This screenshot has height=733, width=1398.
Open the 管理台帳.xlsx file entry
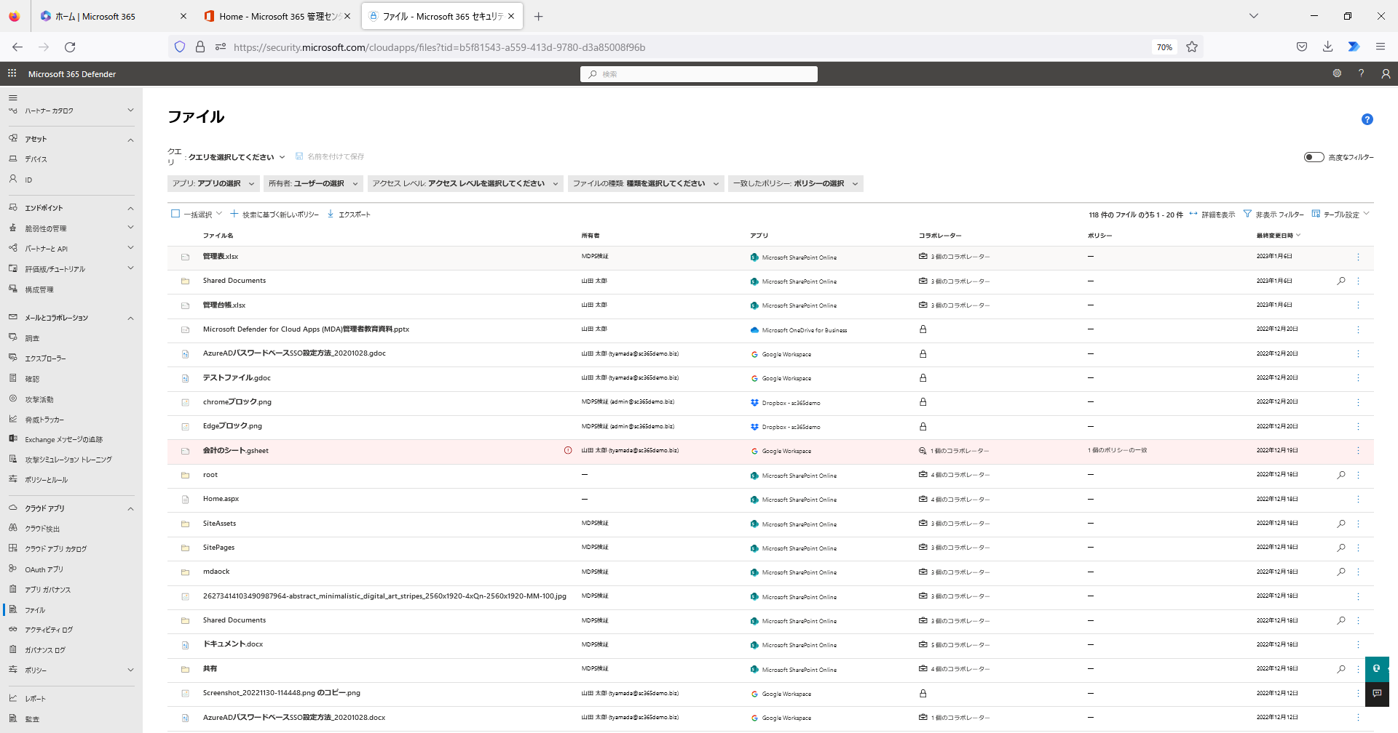tap(224, 305)
